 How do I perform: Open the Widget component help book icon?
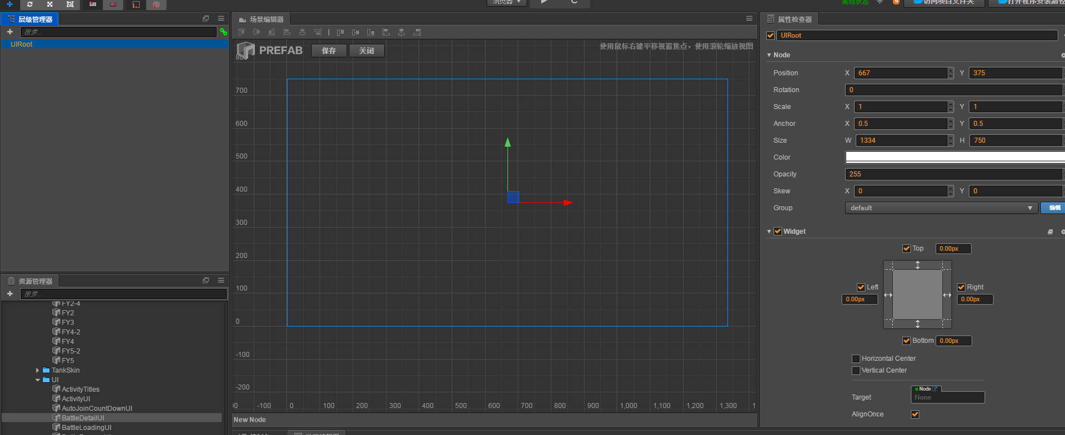point(1050,232)
